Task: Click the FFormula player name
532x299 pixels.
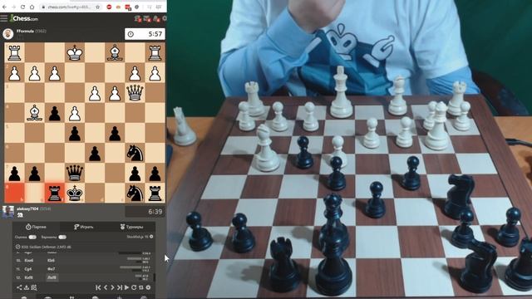Action: click(25, 32)
